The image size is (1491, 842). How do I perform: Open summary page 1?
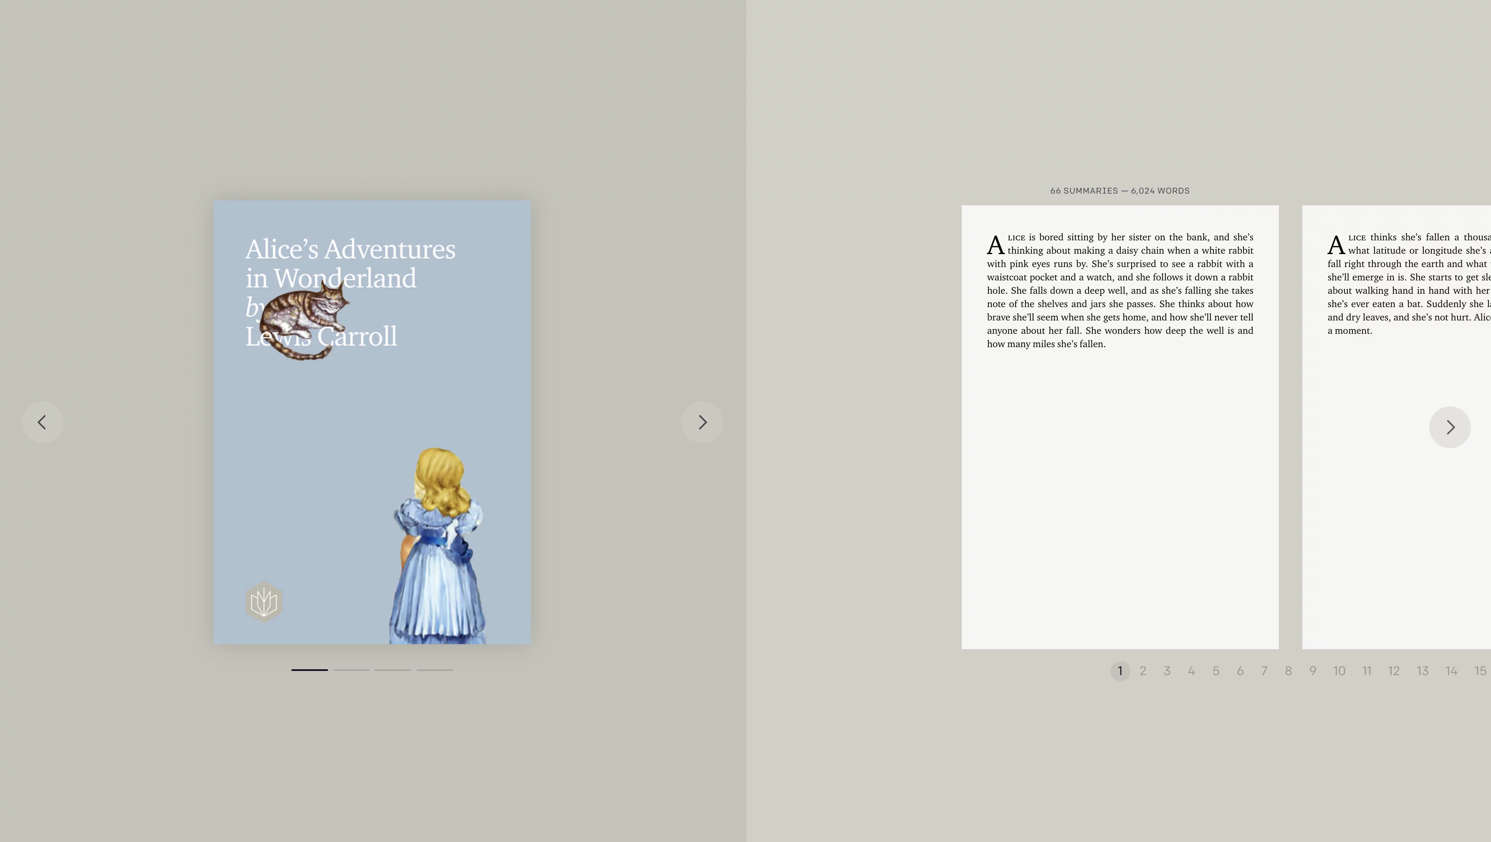point(1120,671)
